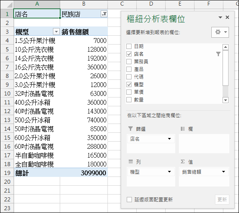239x213 pixels.
Task: Click cell 3.0公升果汁機
Action: (37, 85)
